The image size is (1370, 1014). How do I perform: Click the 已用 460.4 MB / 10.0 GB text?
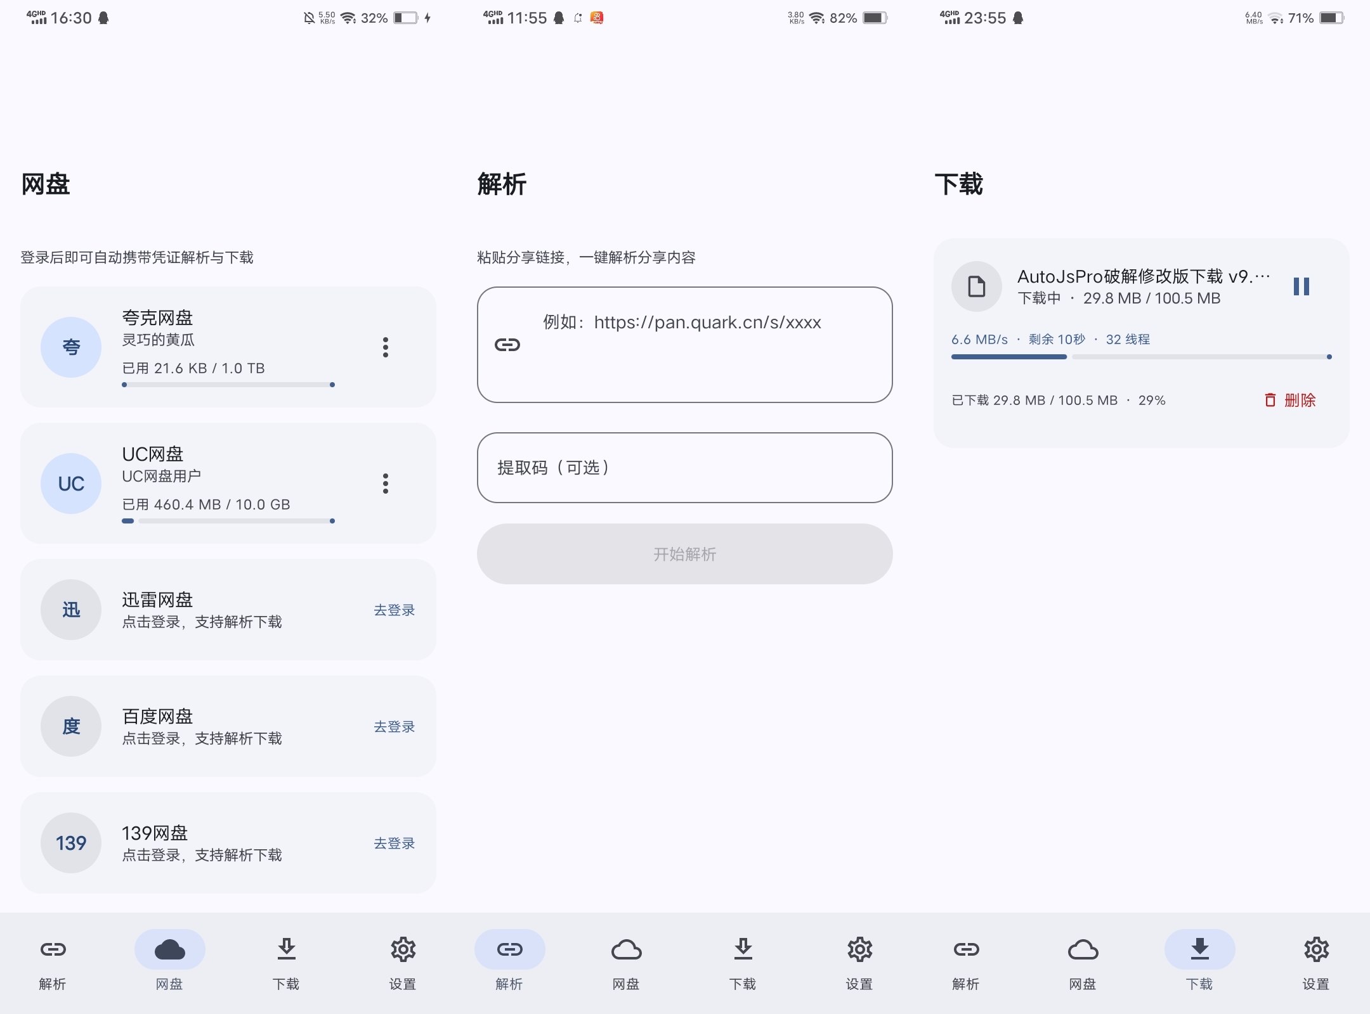tap(206, 504)
